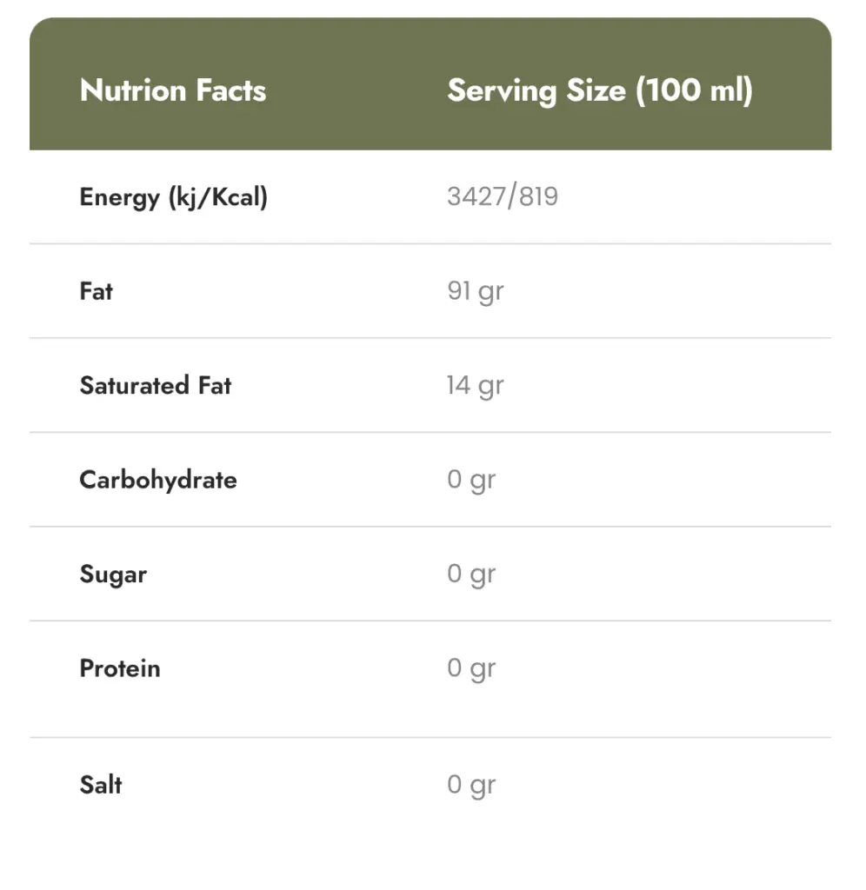Click the "0 gr" value beside Carbohydrate

click(471, 480)
